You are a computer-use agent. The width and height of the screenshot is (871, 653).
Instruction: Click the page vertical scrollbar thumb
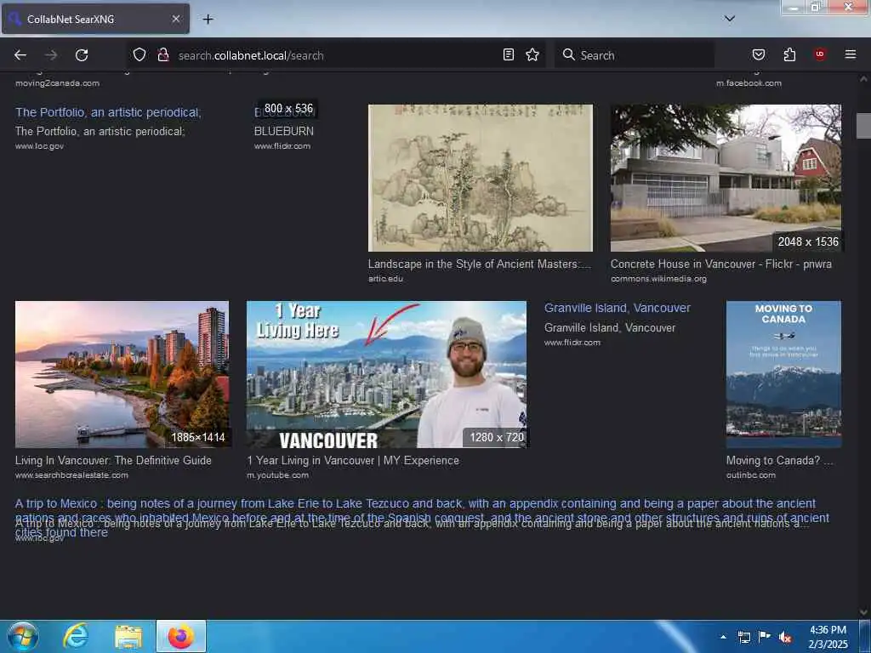863,126
